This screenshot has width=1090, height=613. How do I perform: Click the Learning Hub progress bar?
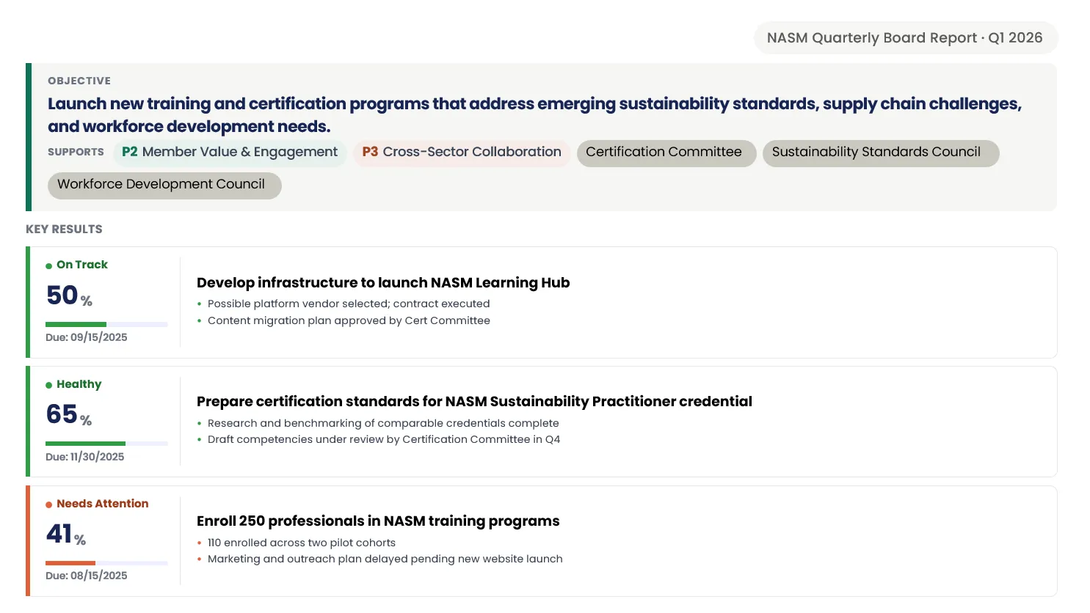[x=106, y=324]
